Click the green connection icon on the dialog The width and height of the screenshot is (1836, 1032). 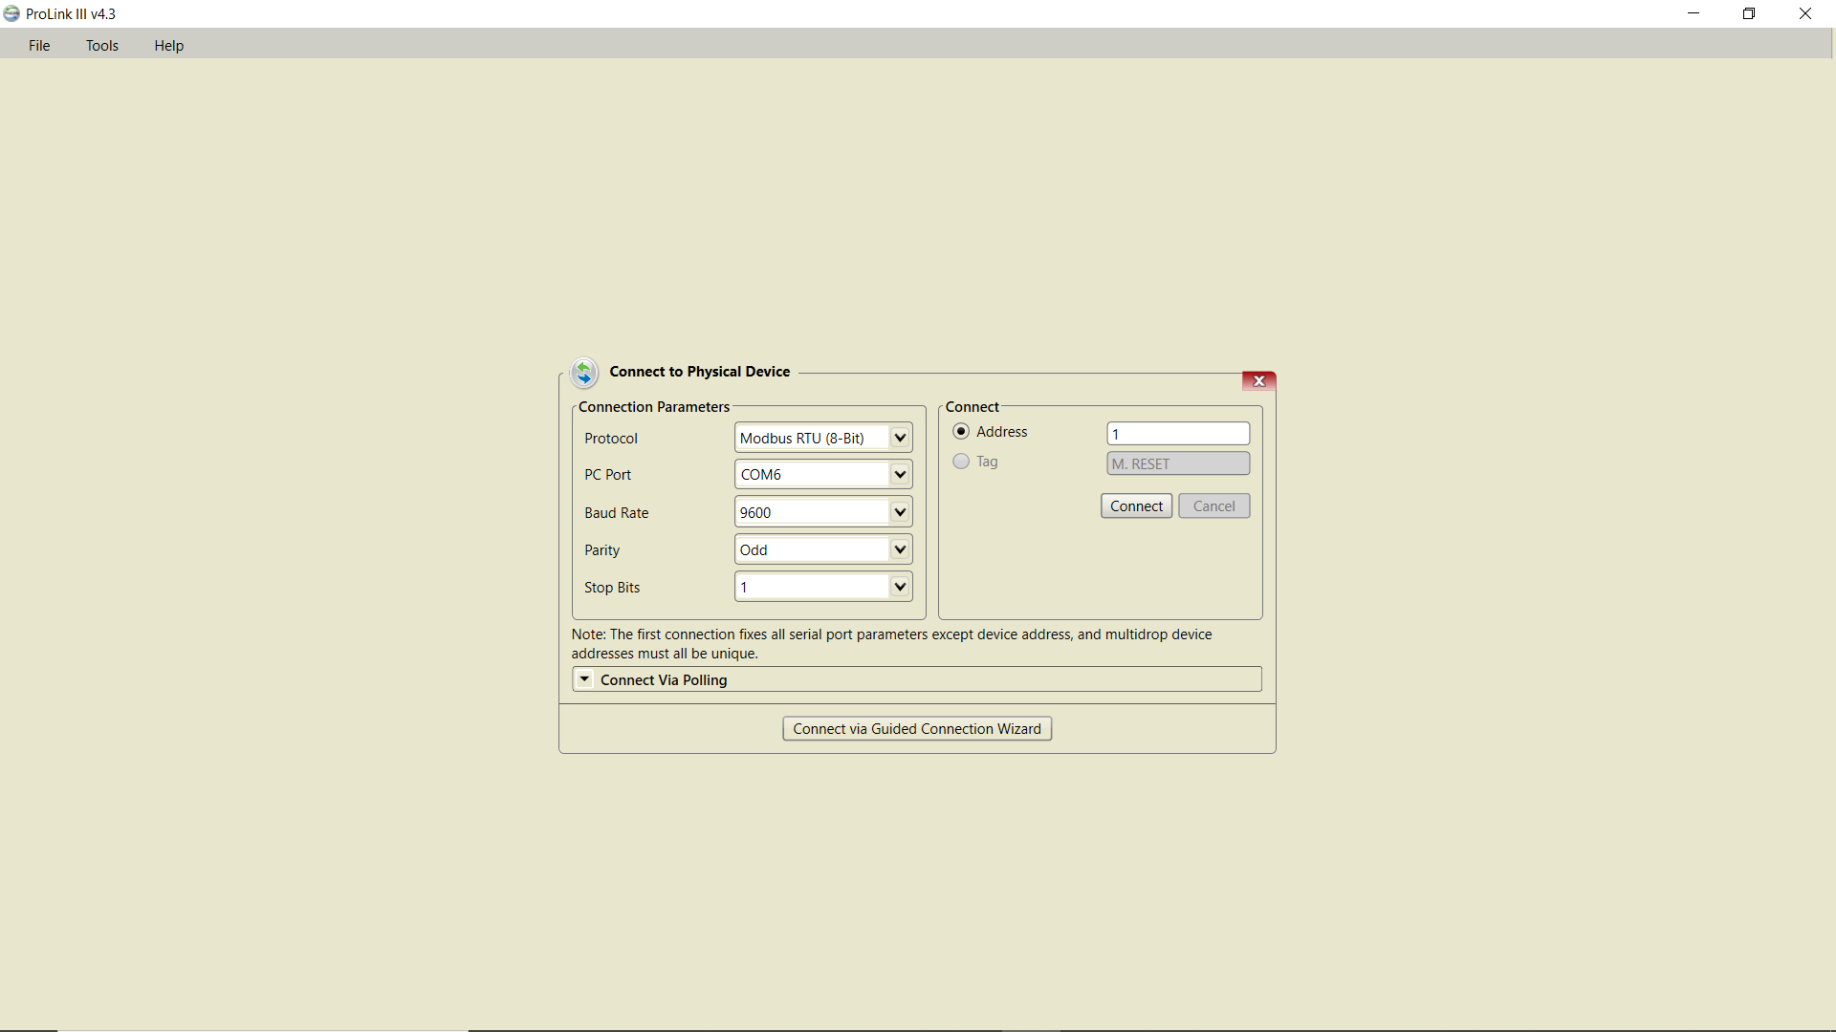584,373
